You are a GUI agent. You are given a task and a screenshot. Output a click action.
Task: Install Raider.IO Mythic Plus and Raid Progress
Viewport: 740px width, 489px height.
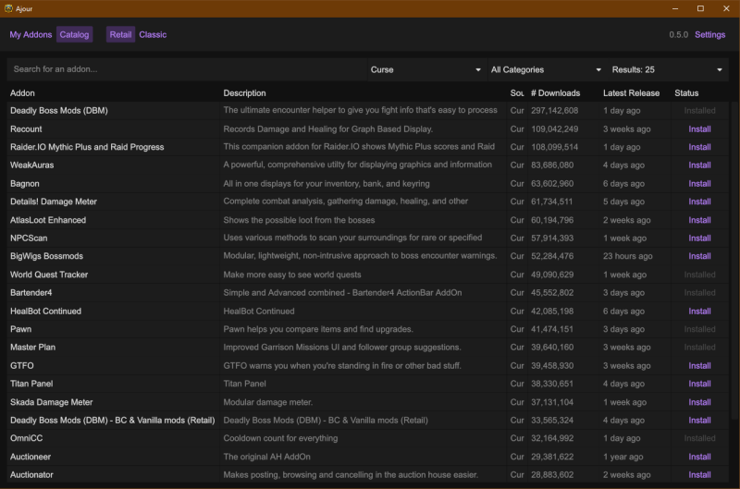699,147
